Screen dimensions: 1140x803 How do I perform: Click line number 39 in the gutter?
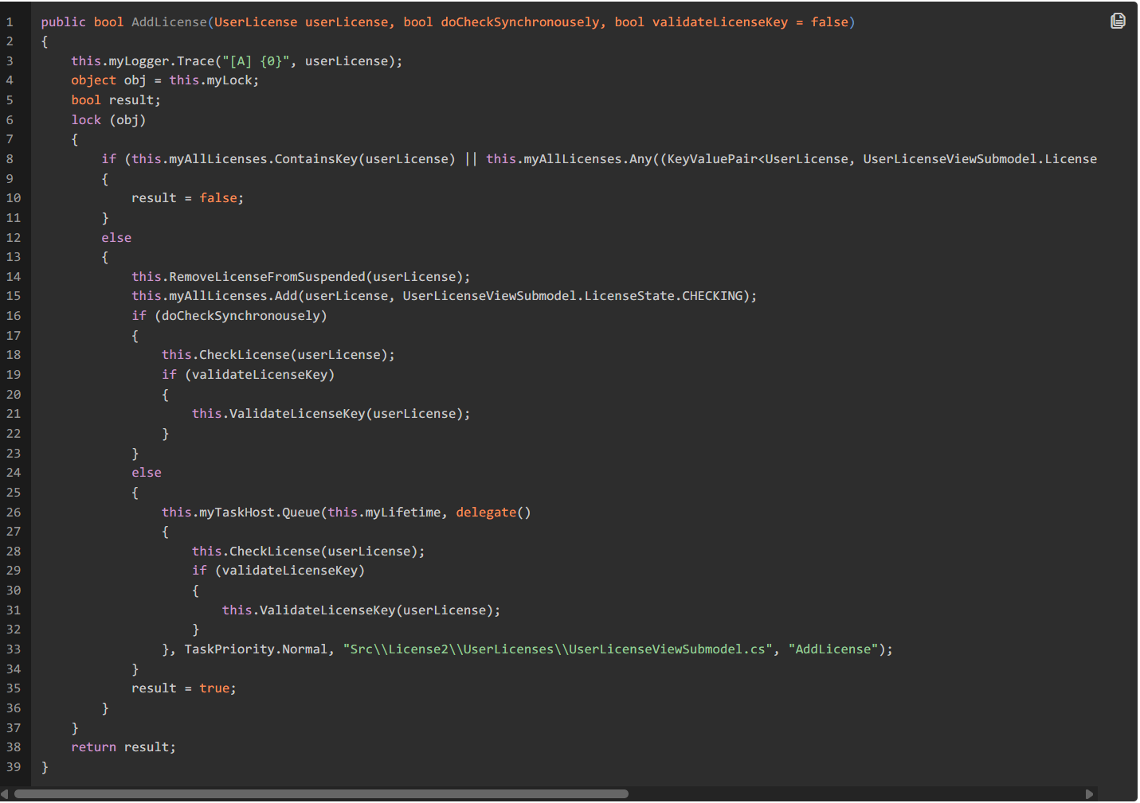(x=14, y=767)
